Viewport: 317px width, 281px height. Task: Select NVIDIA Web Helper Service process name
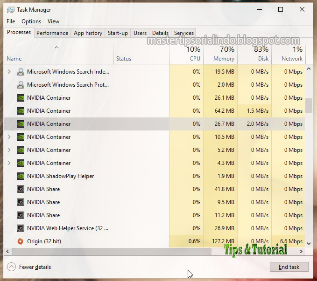tap(68, 228)
